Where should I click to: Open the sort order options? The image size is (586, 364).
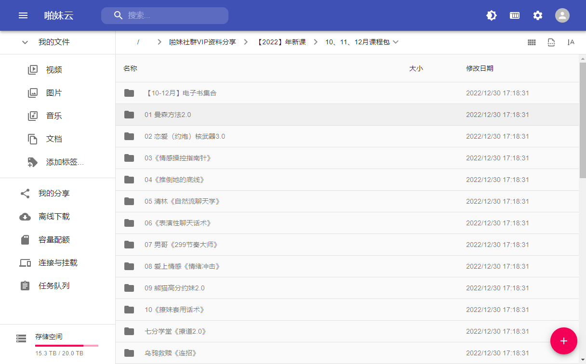coord(571,42)
